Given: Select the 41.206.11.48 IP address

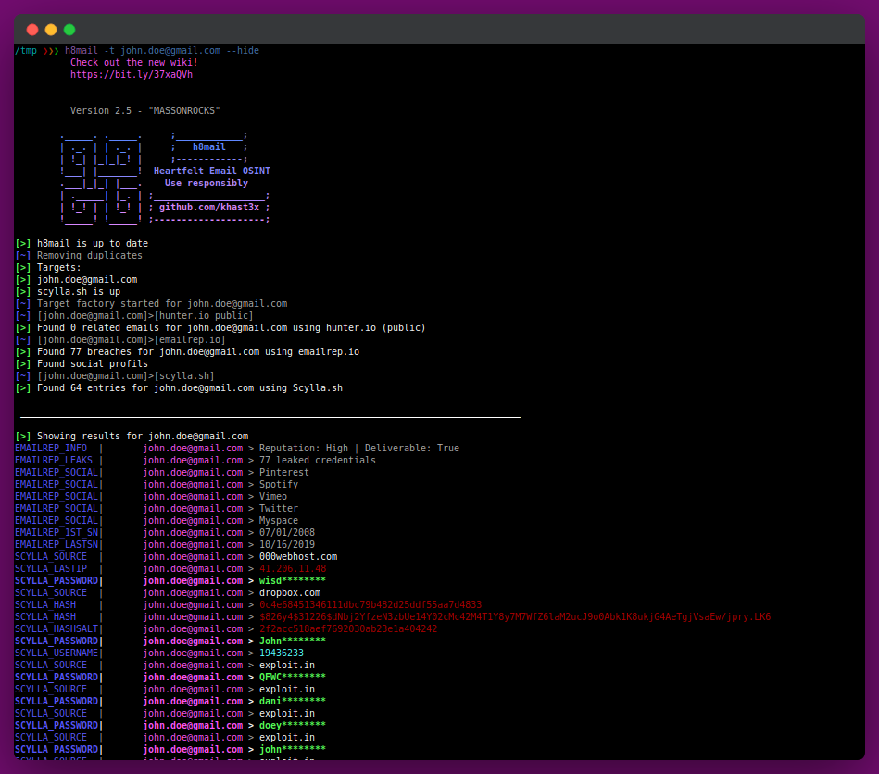Looking at the screenshot, I should coord(293,569).
